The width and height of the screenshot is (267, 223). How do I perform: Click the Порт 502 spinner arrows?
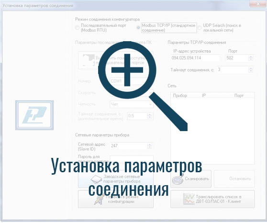click(x=250, y=58)
